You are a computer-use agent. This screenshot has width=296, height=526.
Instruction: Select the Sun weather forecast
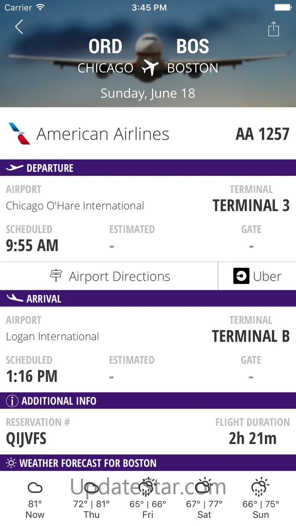(261, 499)
